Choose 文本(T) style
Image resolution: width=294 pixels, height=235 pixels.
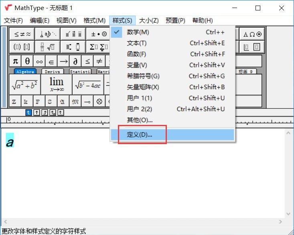(172, 43)
